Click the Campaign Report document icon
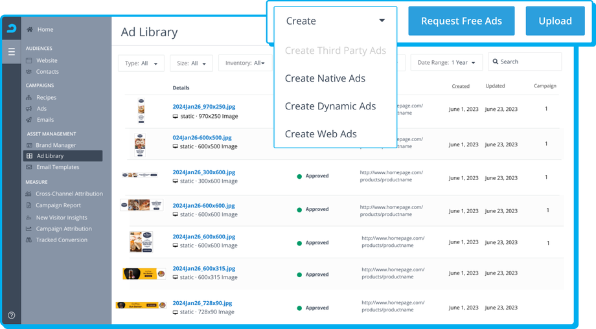 pyautogui.click(x=29, y=205)
